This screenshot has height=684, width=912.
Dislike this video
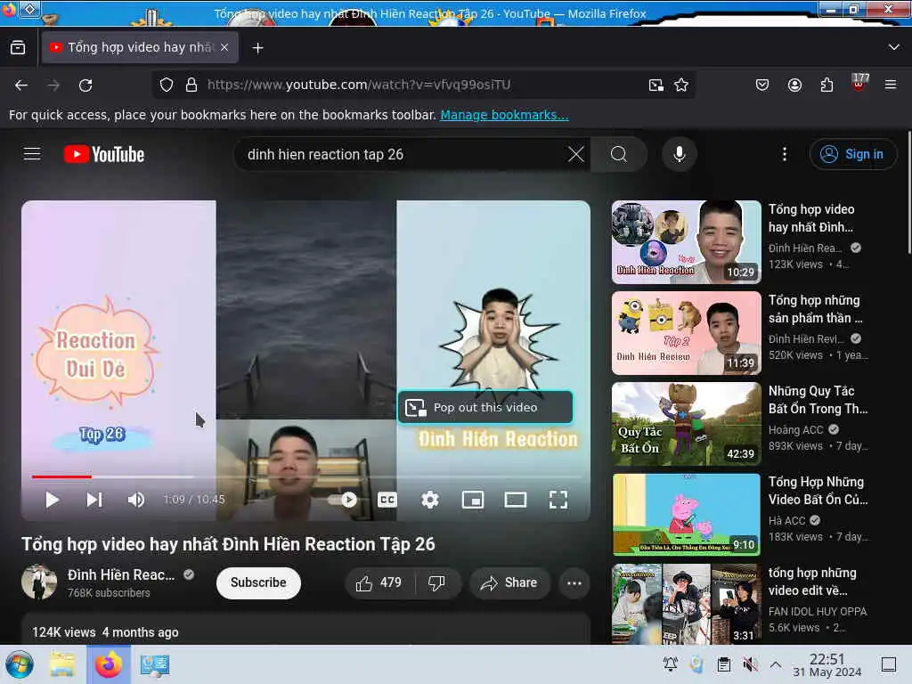point(436,582)
